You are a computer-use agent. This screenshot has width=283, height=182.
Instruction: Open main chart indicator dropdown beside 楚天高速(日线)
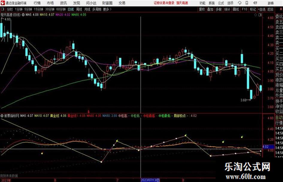(x=23, y=15)
